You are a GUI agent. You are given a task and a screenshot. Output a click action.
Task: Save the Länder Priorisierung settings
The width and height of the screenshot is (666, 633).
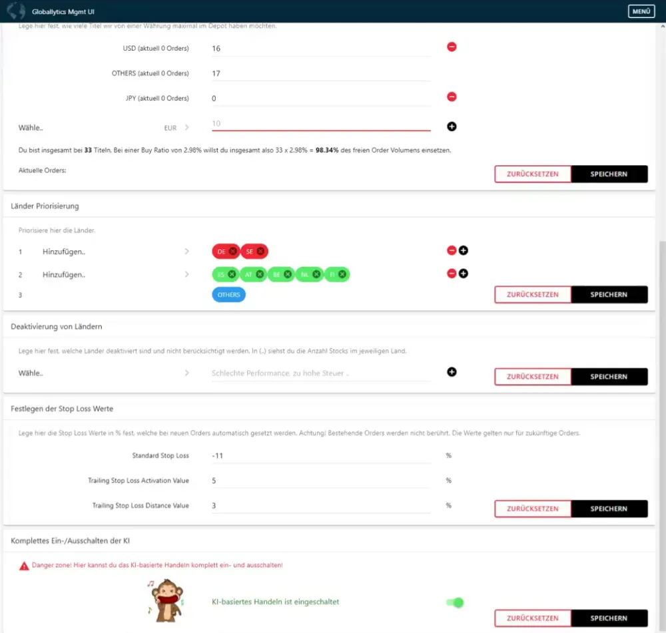click(609, 295)
